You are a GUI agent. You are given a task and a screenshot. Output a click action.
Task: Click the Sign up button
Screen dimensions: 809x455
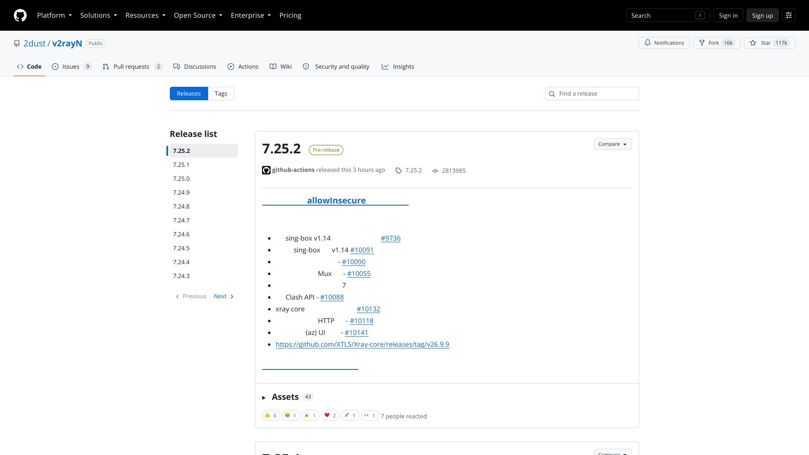pos(762,15)
